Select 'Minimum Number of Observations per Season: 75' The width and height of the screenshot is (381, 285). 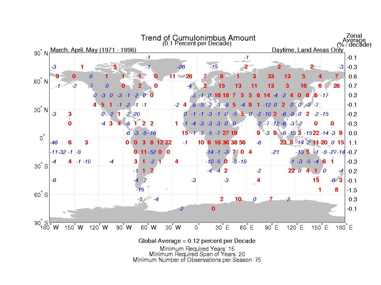click(197, 260)
